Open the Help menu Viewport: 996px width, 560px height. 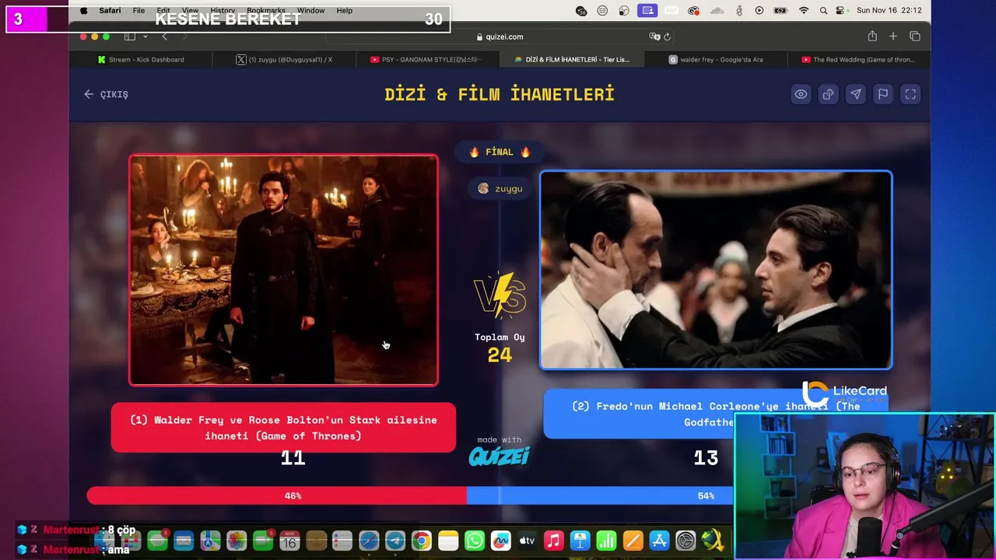pos(345,11)
